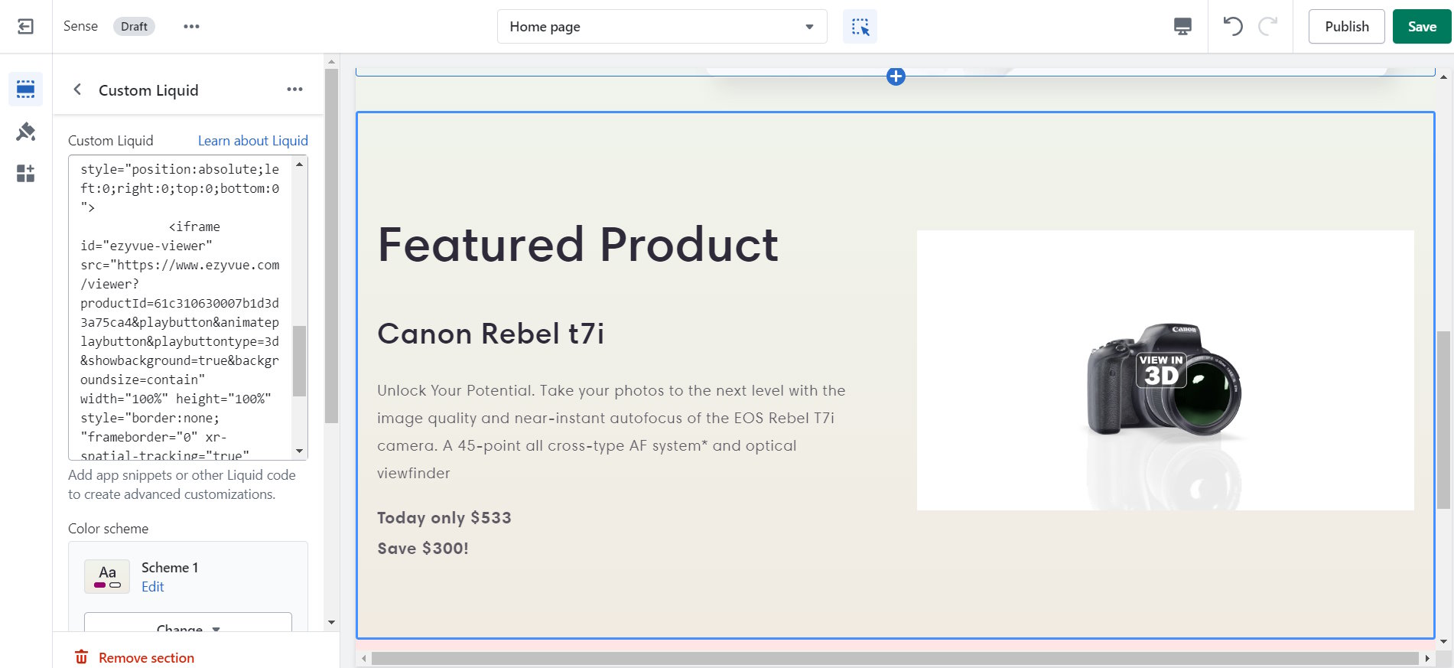Open the App embeds icon
This screenshot has width=1454, height=668.
(25, 174)
